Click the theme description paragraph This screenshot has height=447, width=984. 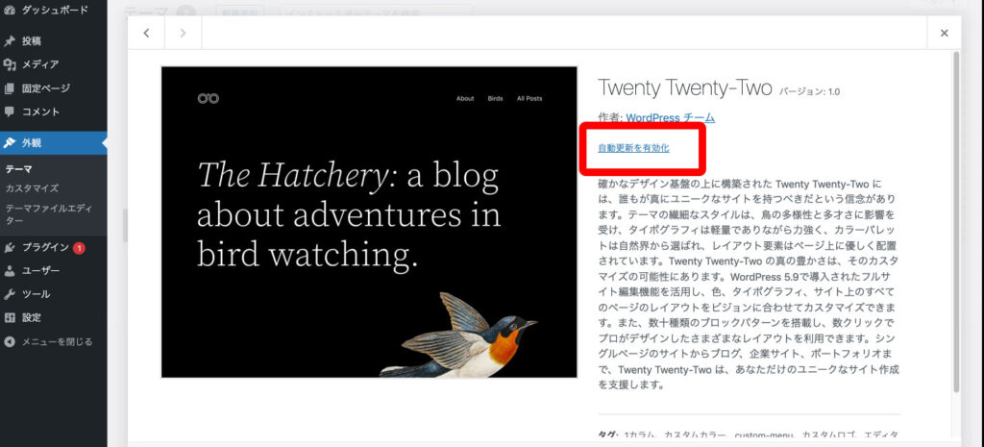[x=748, y=286]
